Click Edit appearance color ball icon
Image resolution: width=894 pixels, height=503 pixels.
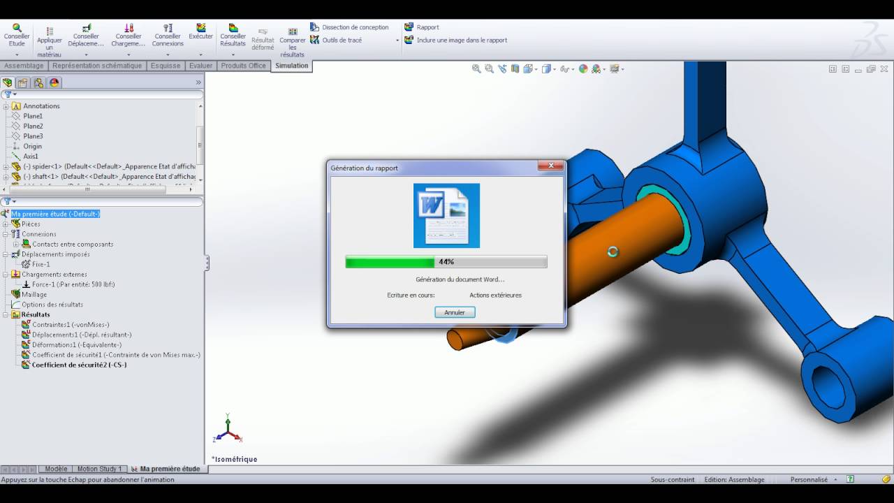point(583,68)
